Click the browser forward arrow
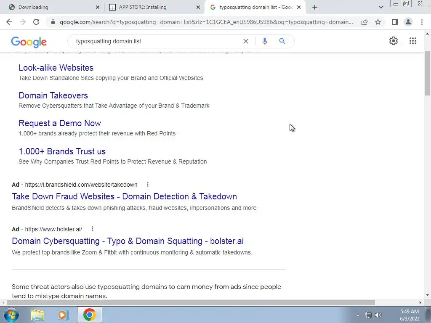 coord(23,22)
